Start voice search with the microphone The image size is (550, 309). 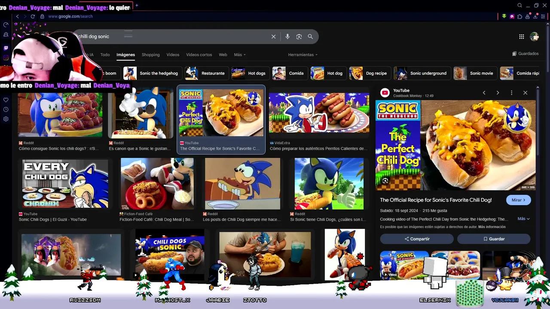point(287,36)
